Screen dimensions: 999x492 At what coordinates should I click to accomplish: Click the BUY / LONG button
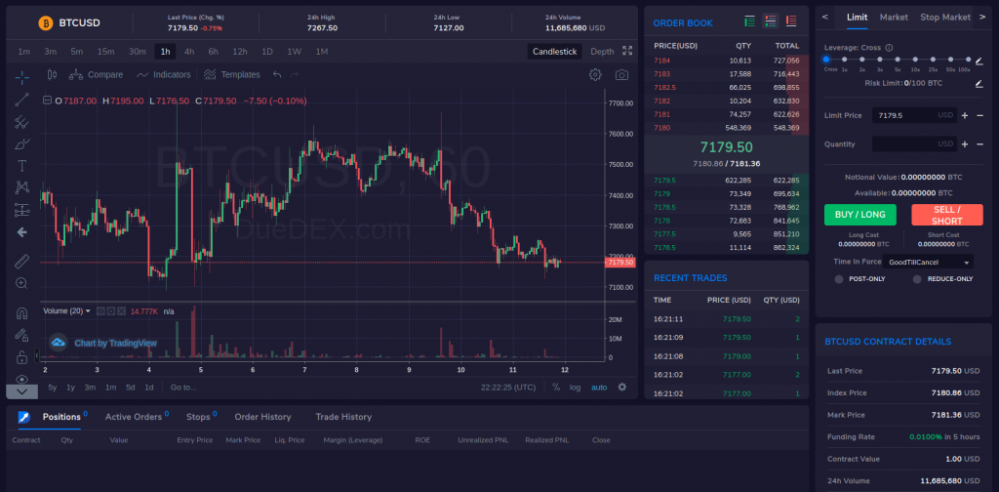(x=860, y=215)
